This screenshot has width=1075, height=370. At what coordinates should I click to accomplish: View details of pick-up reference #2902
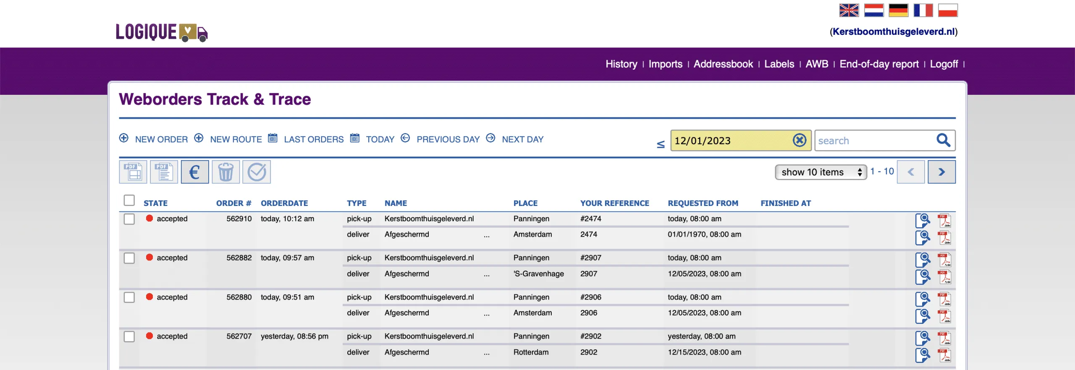pos(923,338)
